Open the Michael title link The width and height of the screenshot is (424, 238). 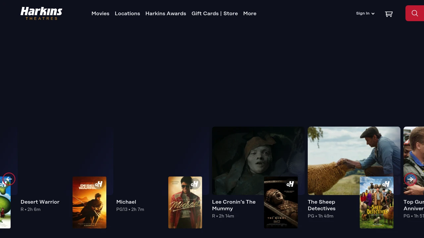point(126,202)
